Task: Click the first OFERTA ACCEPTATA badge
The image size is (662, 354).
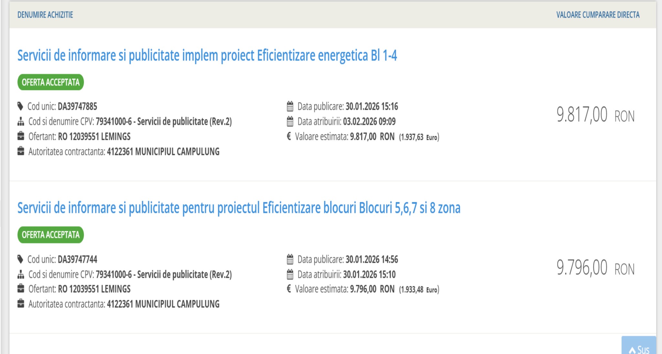Action: (51, 82)
